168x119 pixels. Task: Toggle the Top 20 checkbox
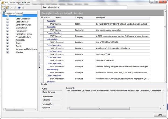pos(8,46)
